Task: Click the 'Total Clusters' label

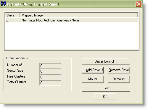Action: 17,82
